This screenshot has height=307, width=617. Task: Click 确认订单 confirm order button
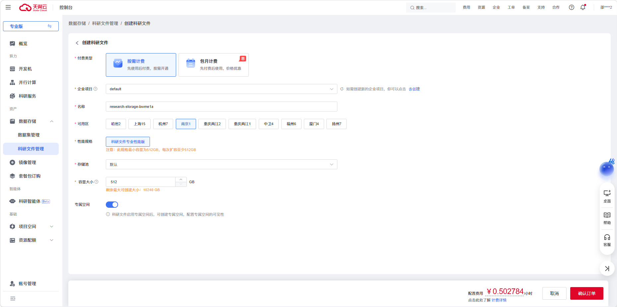(586, 293)
